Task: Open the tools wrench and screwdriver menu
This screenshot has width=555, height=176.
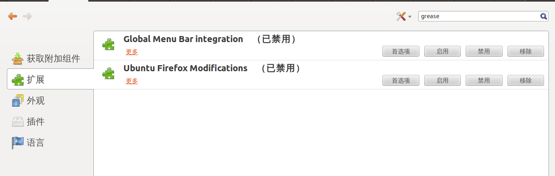Action: pos(404,16)
